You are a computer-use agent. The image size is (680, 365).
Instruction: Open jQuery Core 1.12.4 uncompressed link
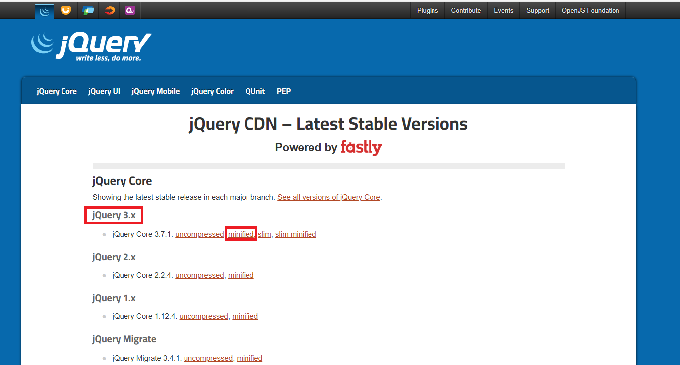[204, 316]
